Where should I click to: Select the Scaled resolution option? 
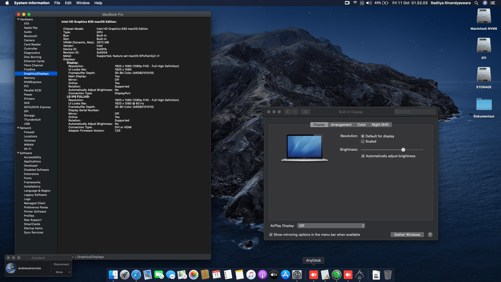point(363,141)
